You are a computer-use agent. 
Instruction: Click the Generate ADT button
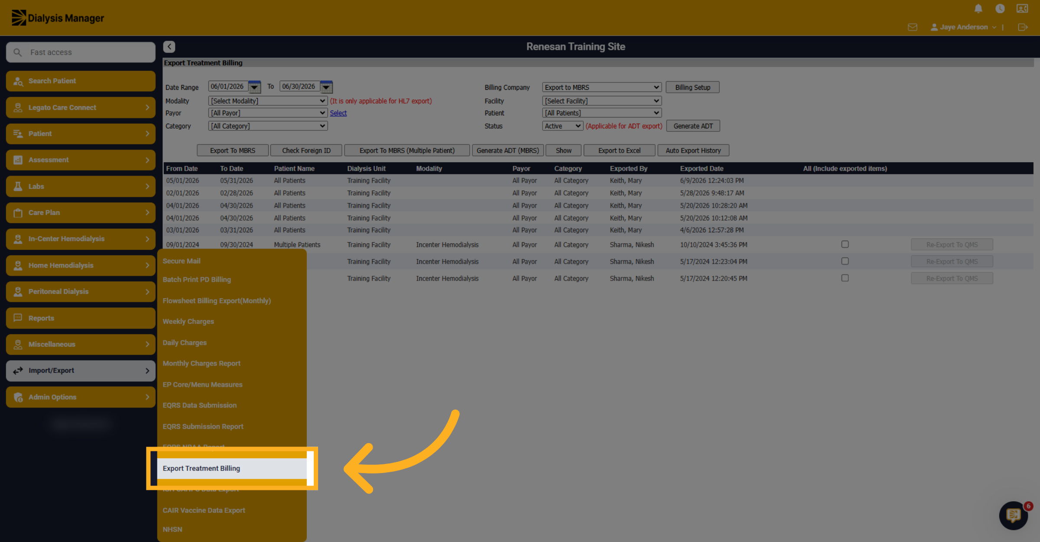693,126
